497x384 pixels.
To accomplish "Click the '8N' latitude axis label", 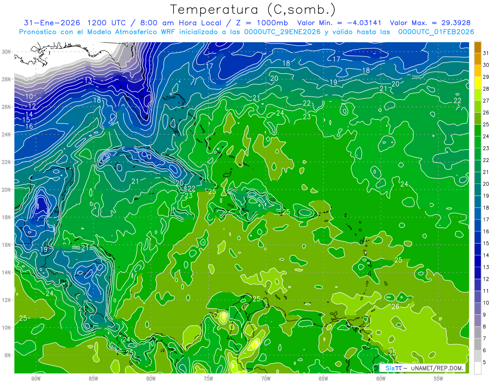I will coord(8,355).
